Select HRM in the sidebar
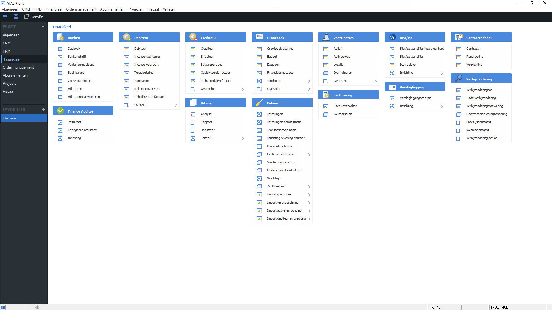The height and width of the screenshot is (310, 552). (x=7, y=51)
